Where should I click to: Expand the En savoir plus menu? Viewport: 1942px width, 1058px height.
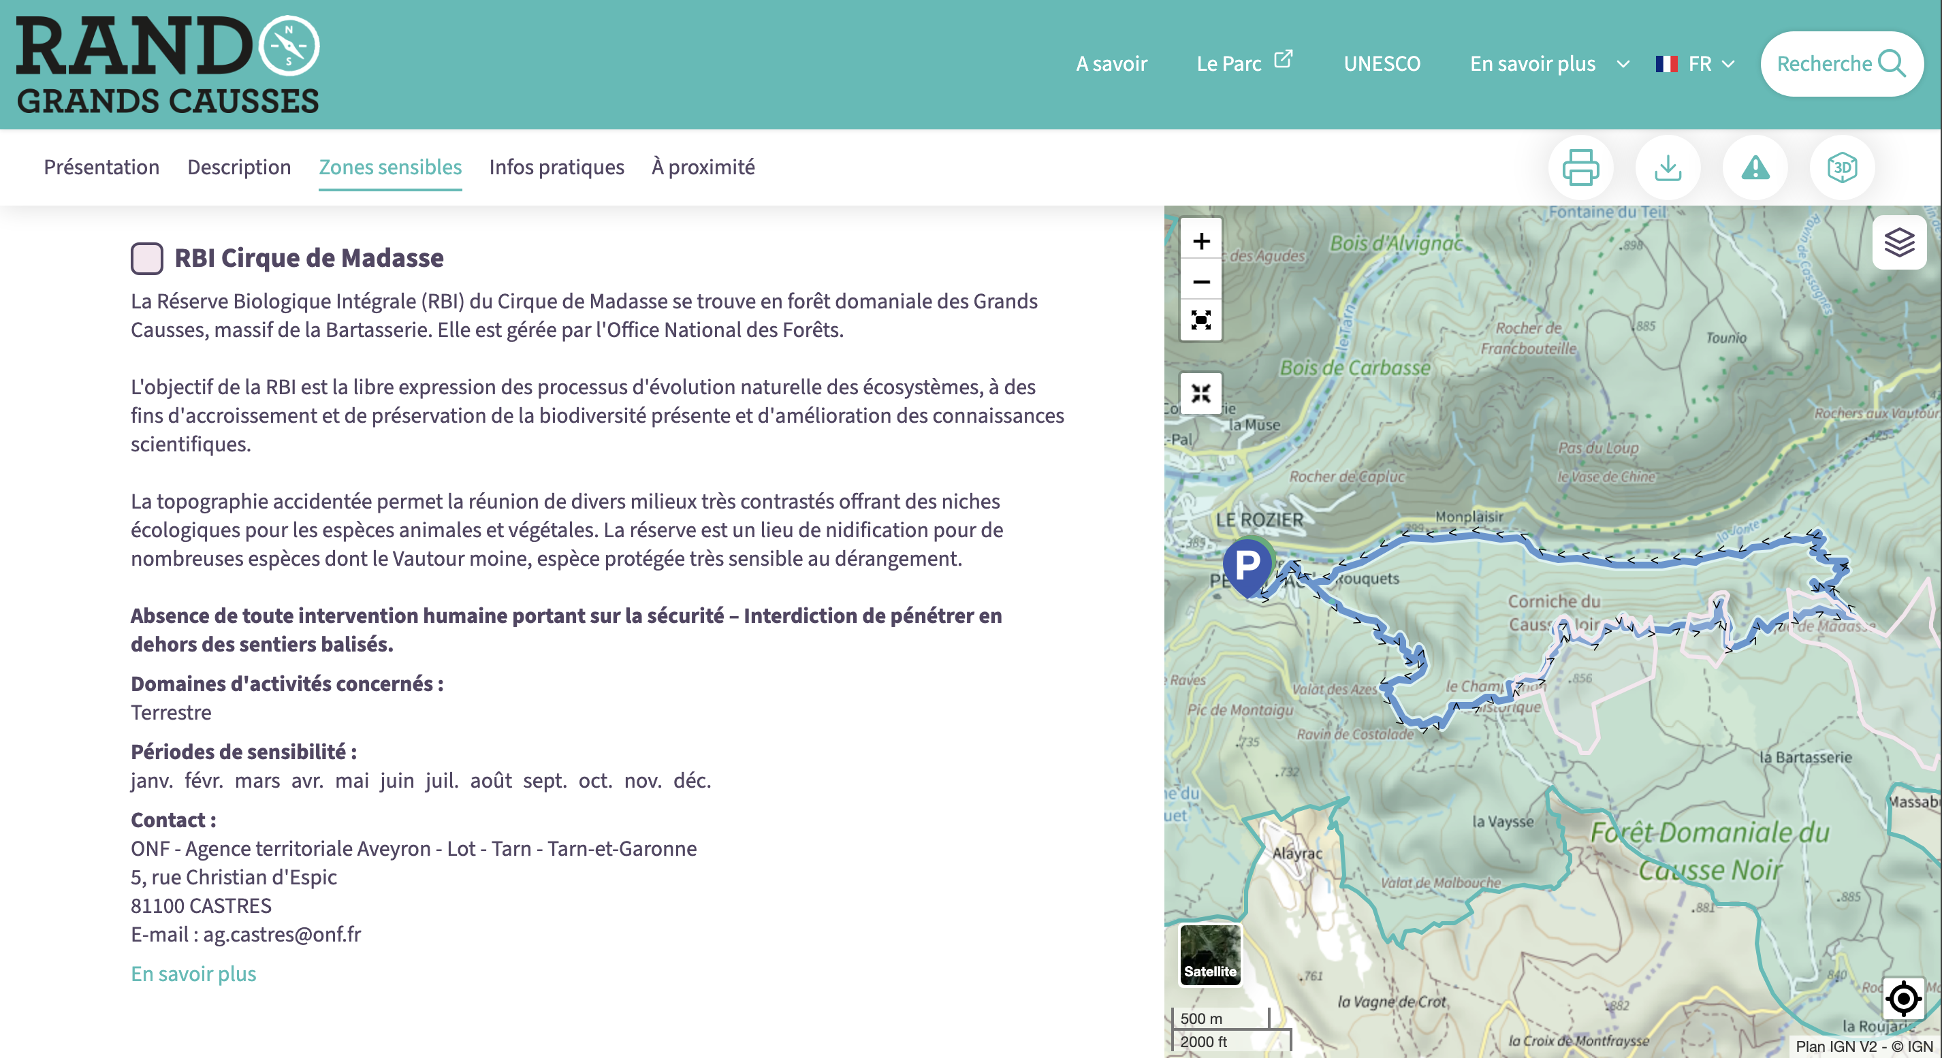tap(1548, 64)
